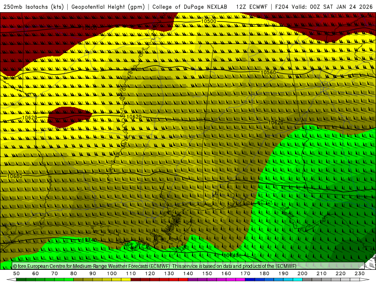Click the 140 value on the color scale
The image size is (376, 282).
click(x=188, y=274)
